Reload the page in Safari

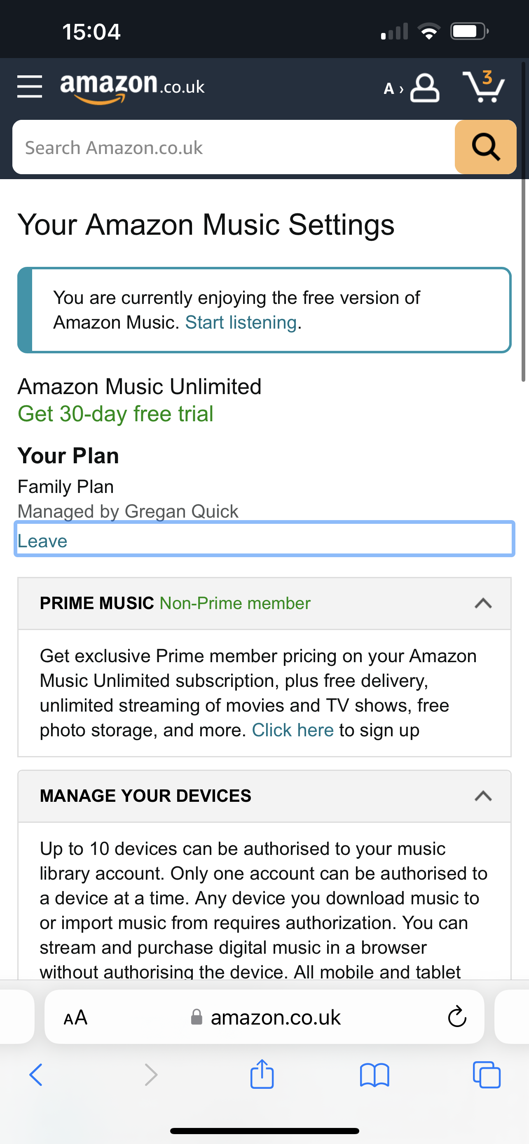pyautogui.click(x=457, y=1017)
